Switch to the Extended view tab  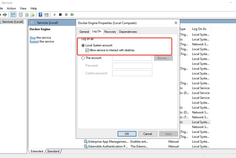pyautogui.click(x=37, y=151)
